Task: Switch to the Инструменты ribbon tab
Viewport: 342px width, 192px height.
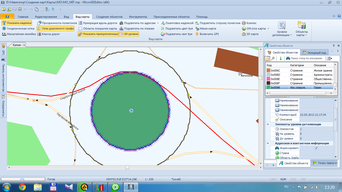Action: pos(138,17)
